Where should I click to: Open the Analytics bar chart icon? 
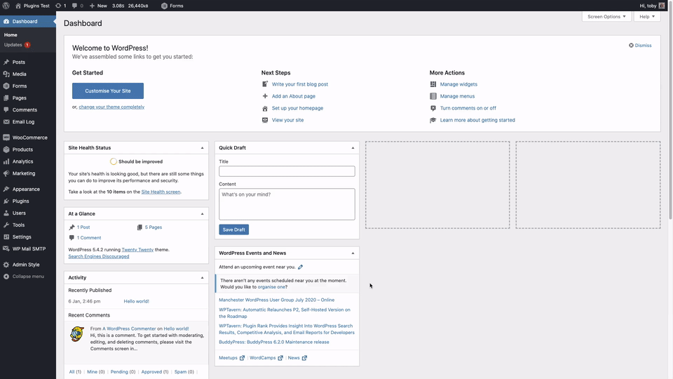tap(6, 161)
